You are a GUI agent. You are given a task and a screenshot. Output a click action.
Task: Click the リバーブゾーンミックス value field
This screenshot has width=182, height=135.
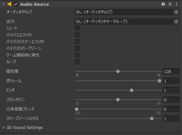click(x=171, y=119)
